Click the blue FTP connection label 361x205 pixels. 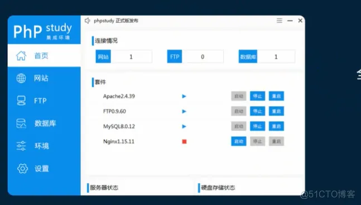[175, 56]
